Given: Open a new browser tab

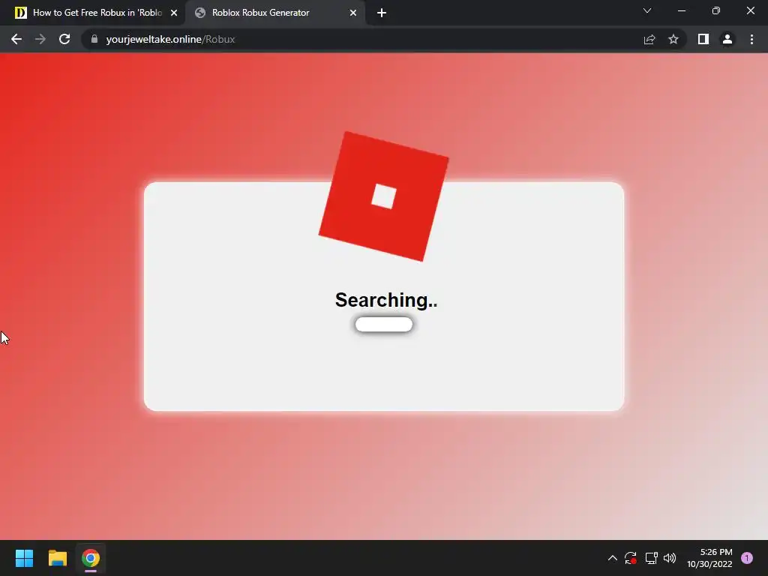Looking at the screenshot, I should coord(382,13).
